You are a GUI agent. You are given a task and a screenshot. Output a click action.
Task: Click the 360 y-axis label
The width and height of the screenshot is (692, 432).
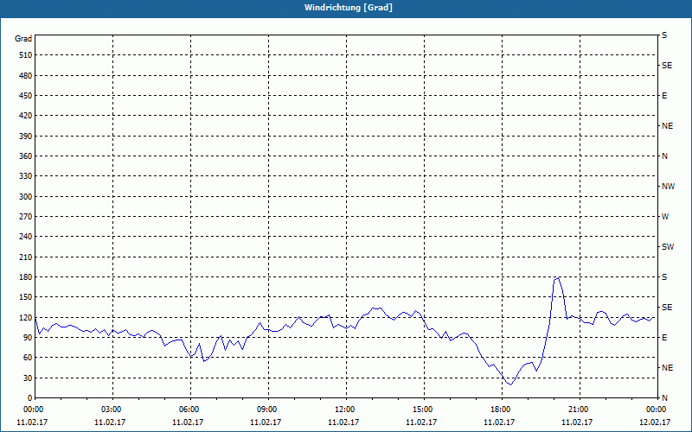click(x=26, y=156)
